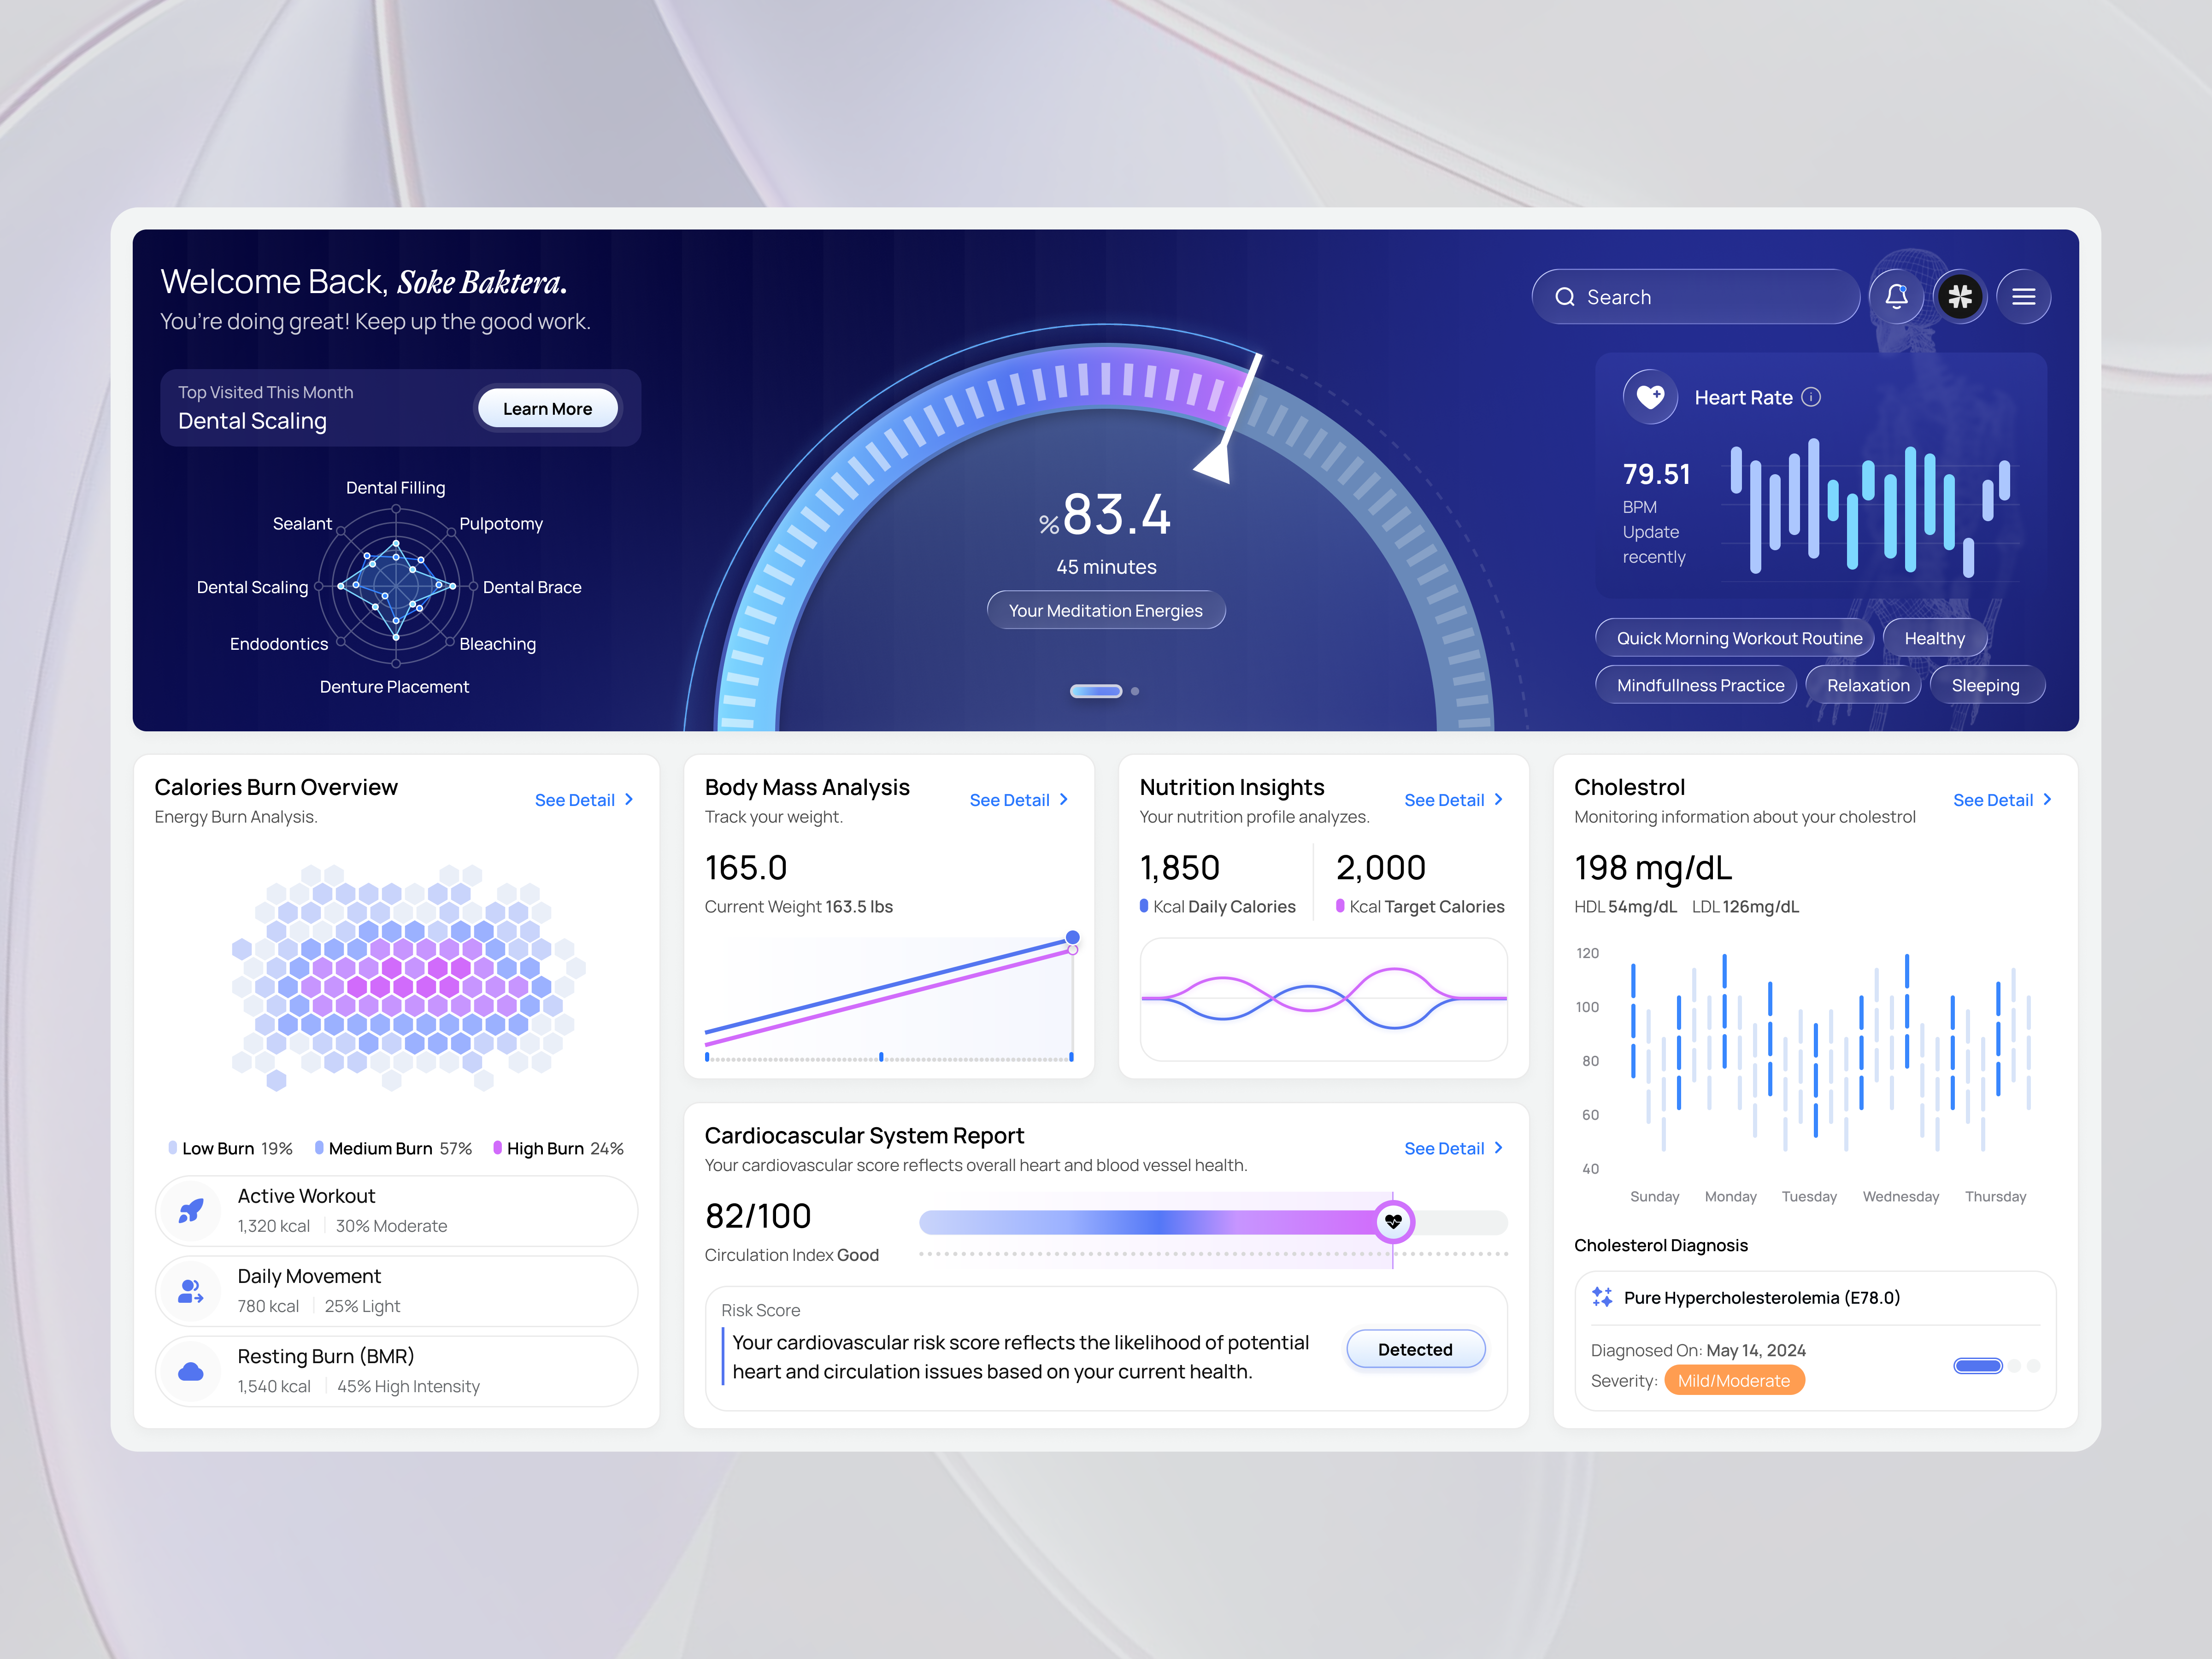Viewport: 2212px width, 1659px height.
Task: Toggle the switch in the Cholesterol Diagnosis card
Action: pos(1977,1365)
